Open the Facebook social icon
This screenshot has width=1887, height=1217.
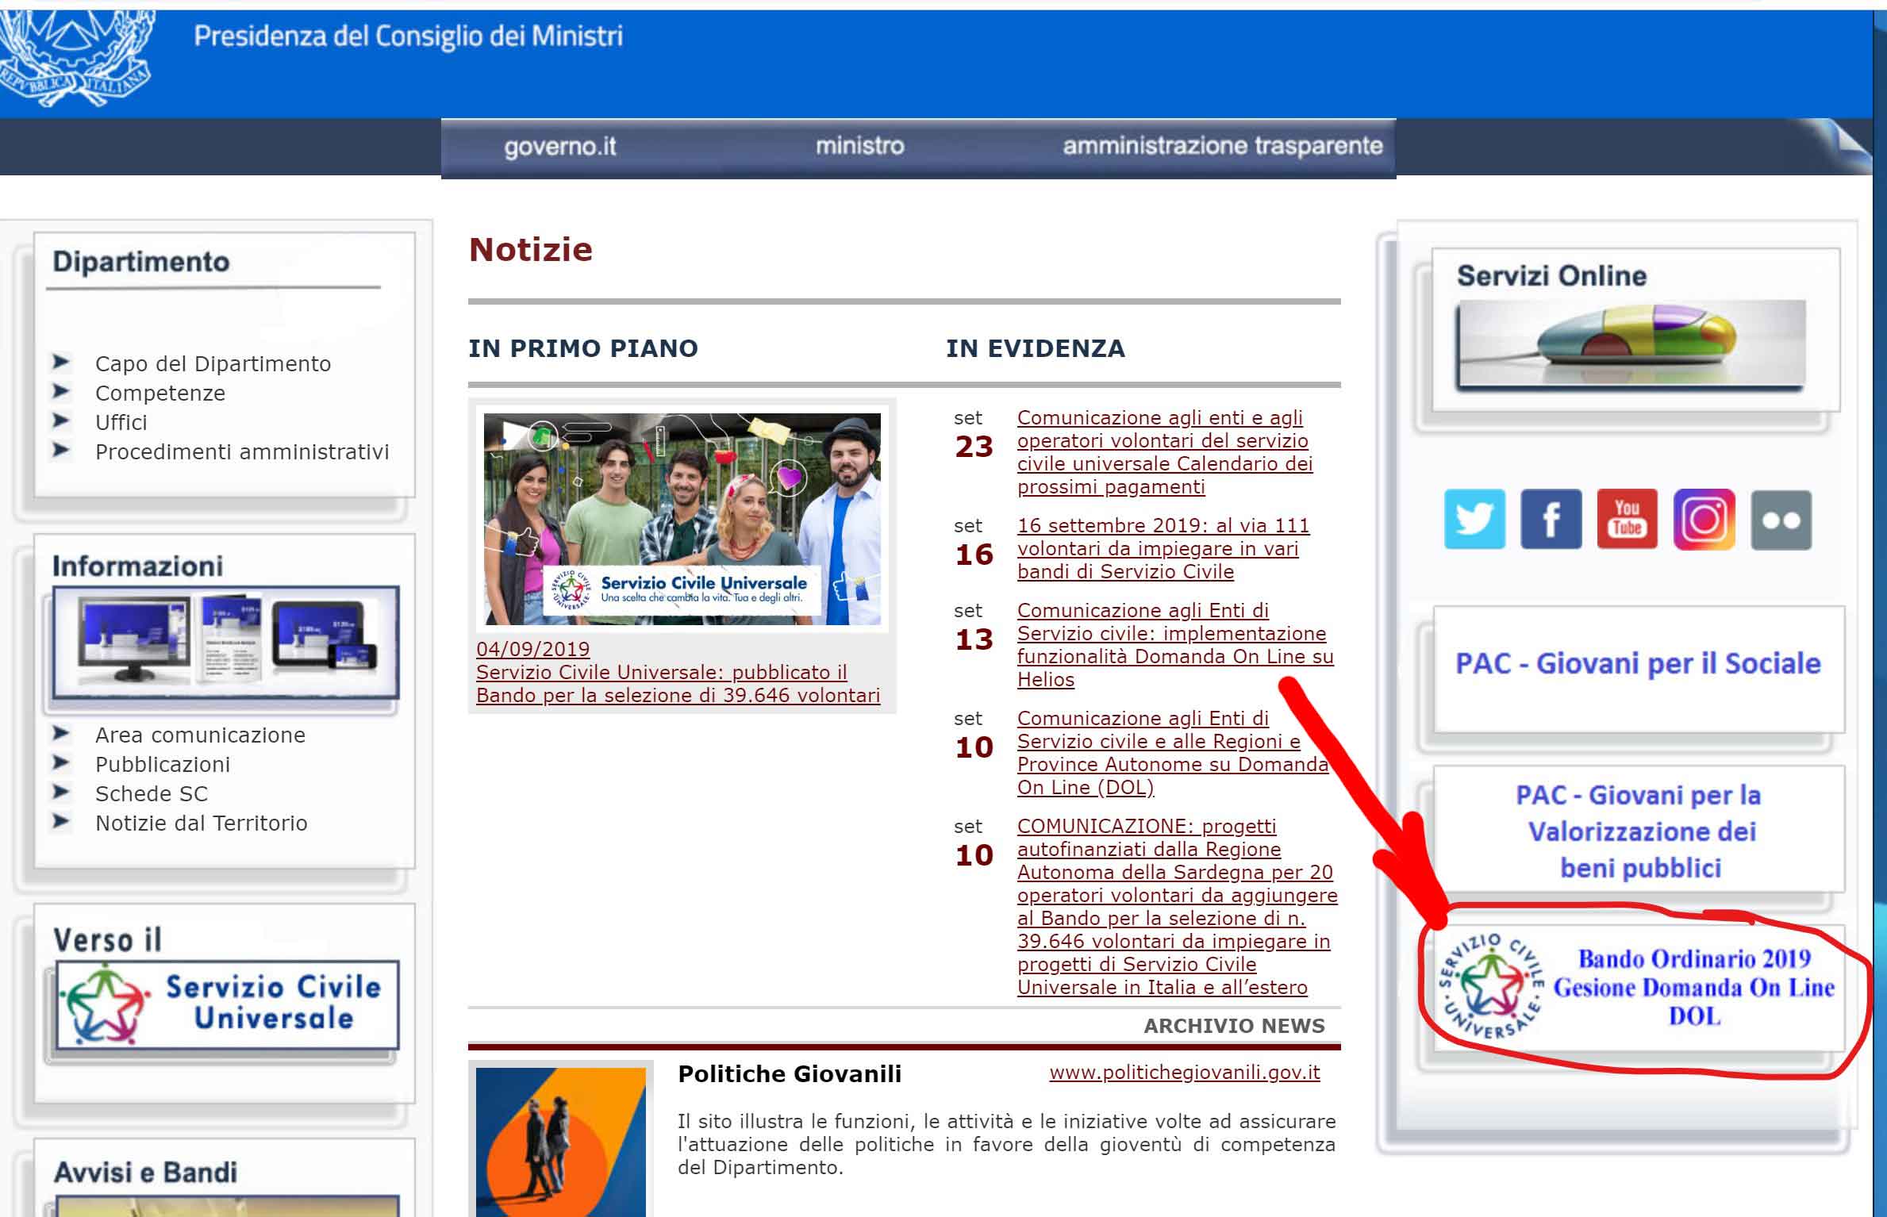1551,520
